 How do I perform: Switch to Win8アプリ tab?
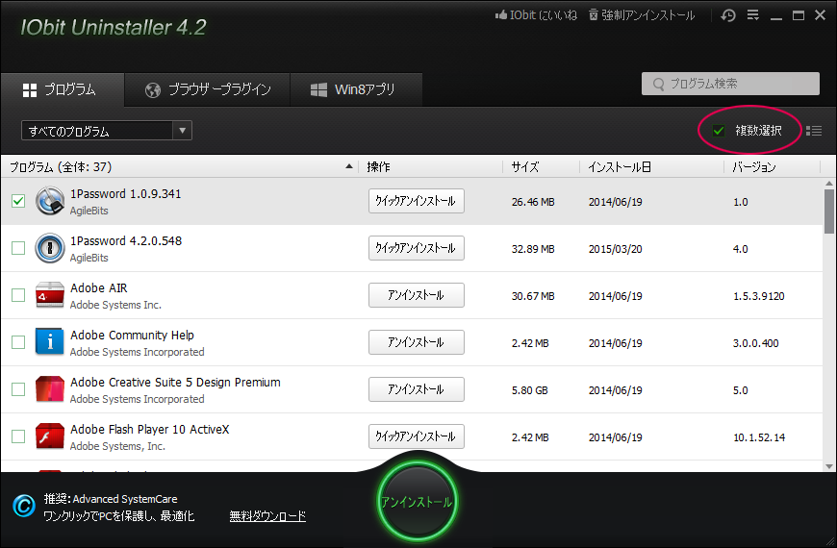click(356, 89)
